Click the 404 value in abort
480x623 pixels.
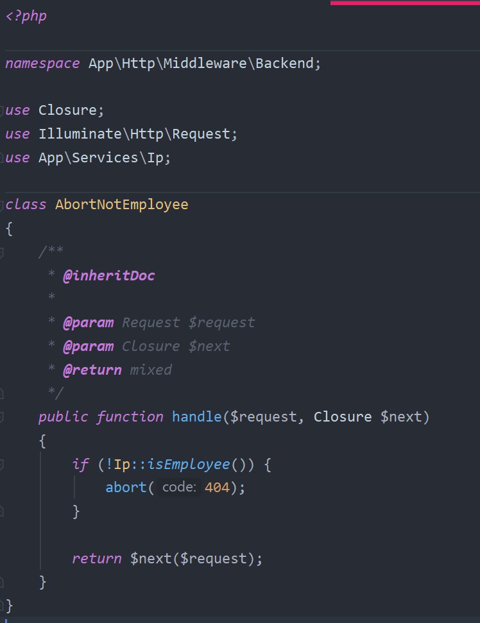pos(217,488)
